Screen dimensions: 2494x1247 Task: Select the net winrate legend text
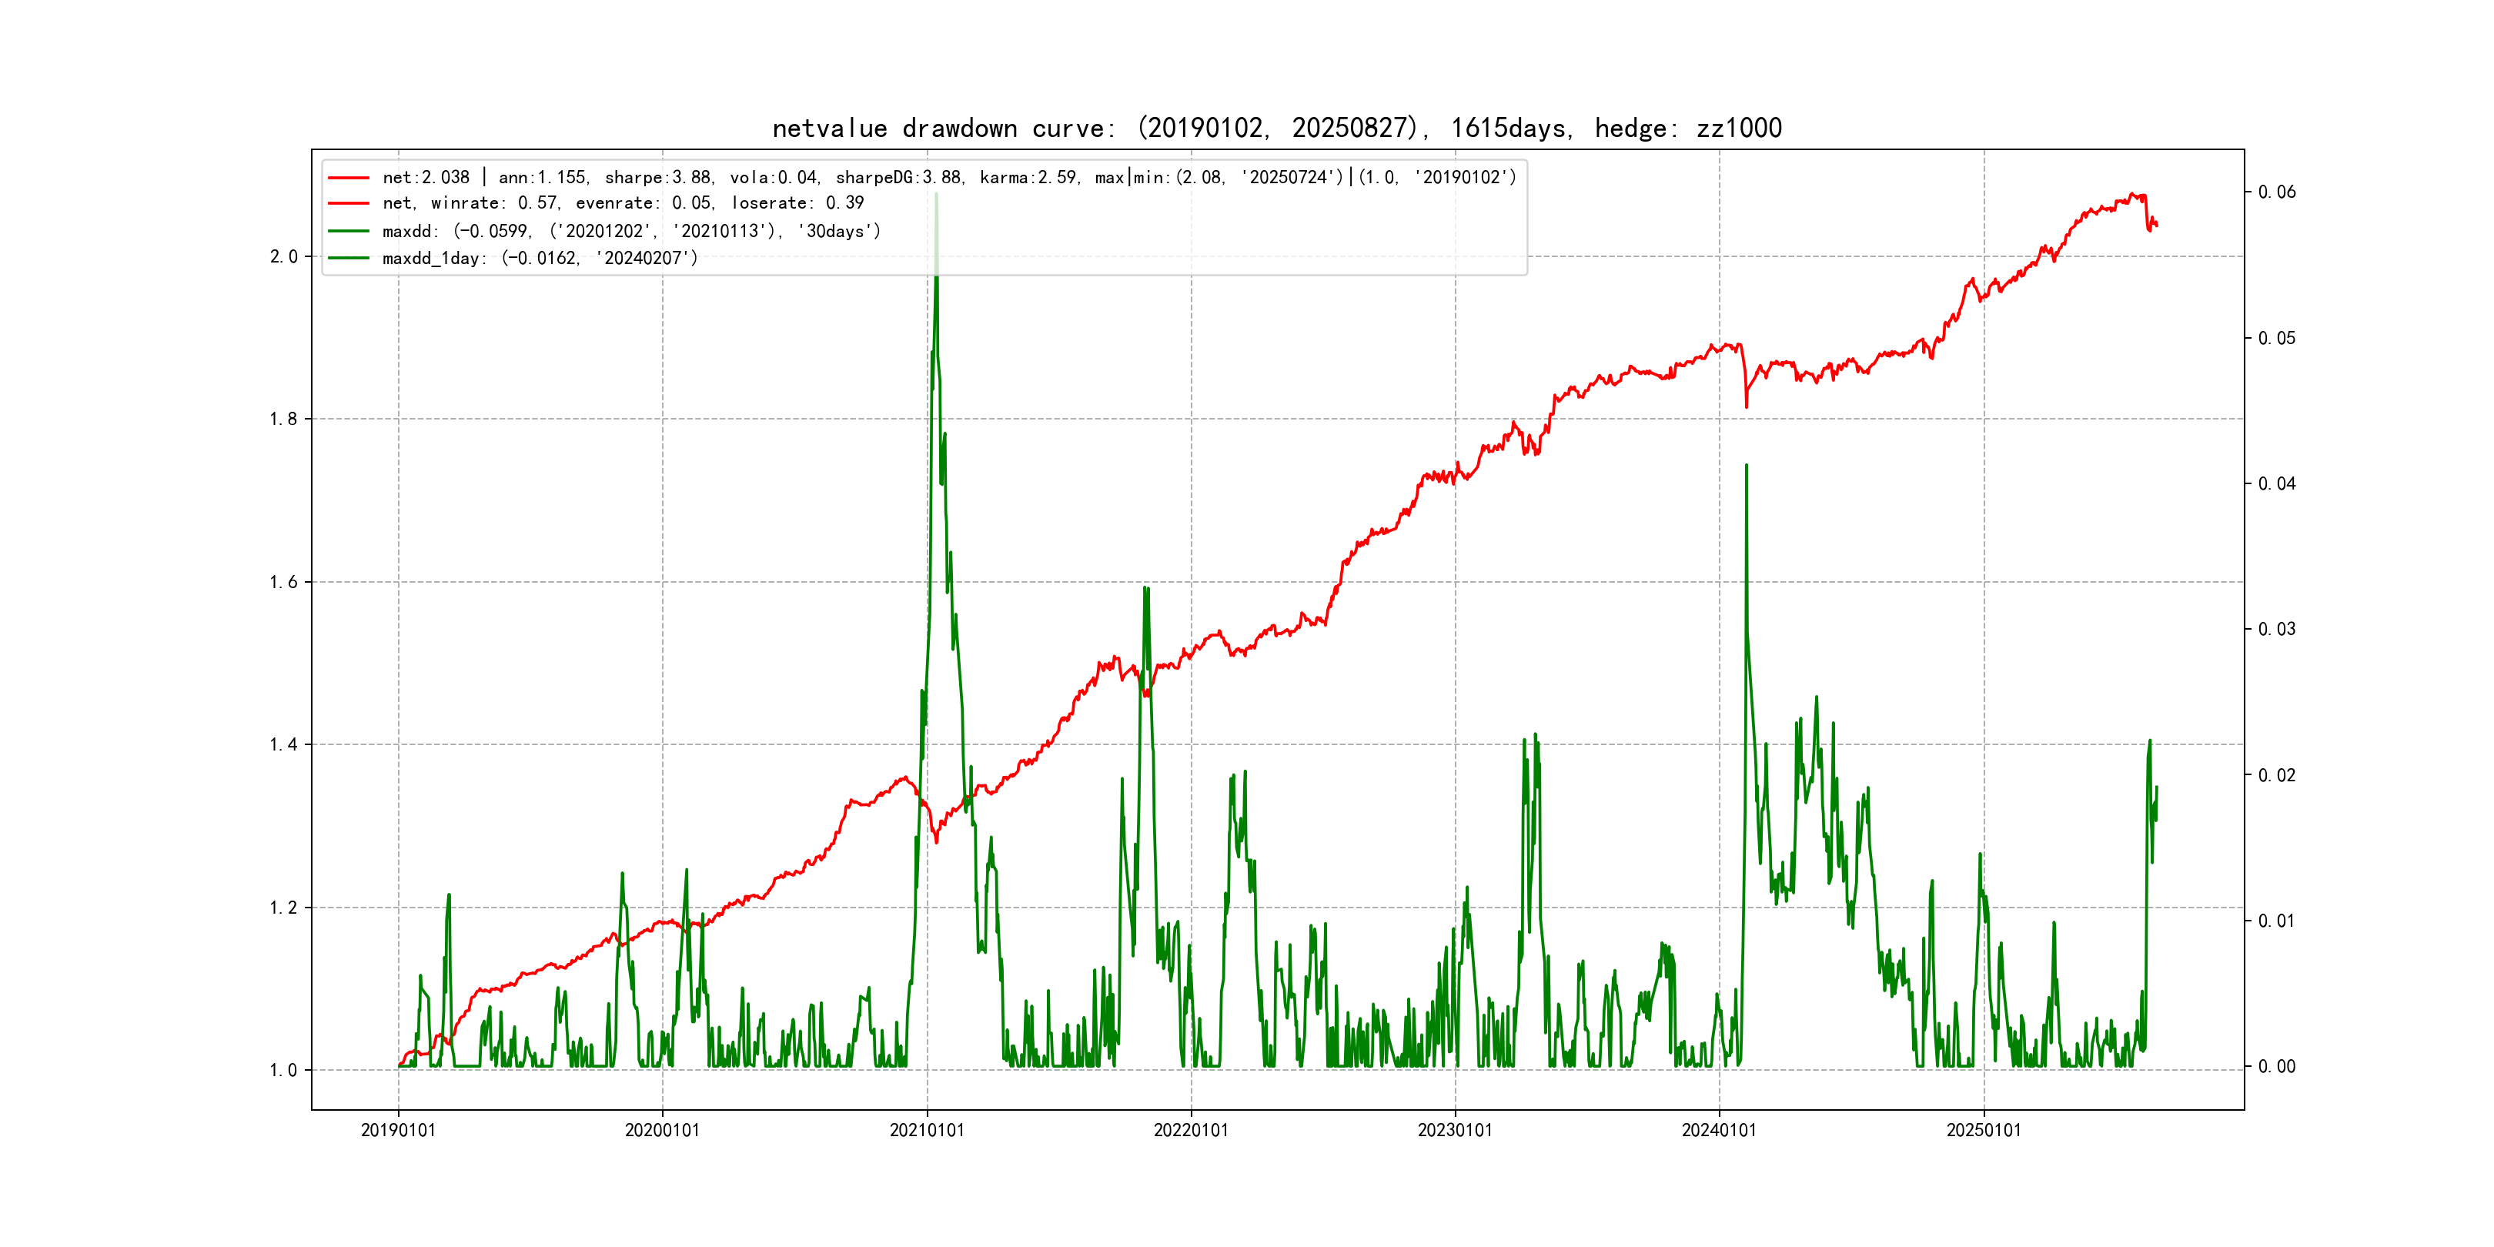623,203
